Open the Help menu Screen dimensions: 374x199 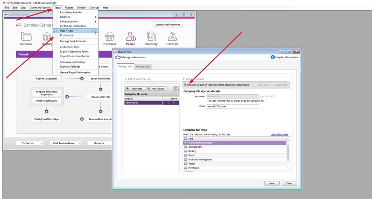105,8
